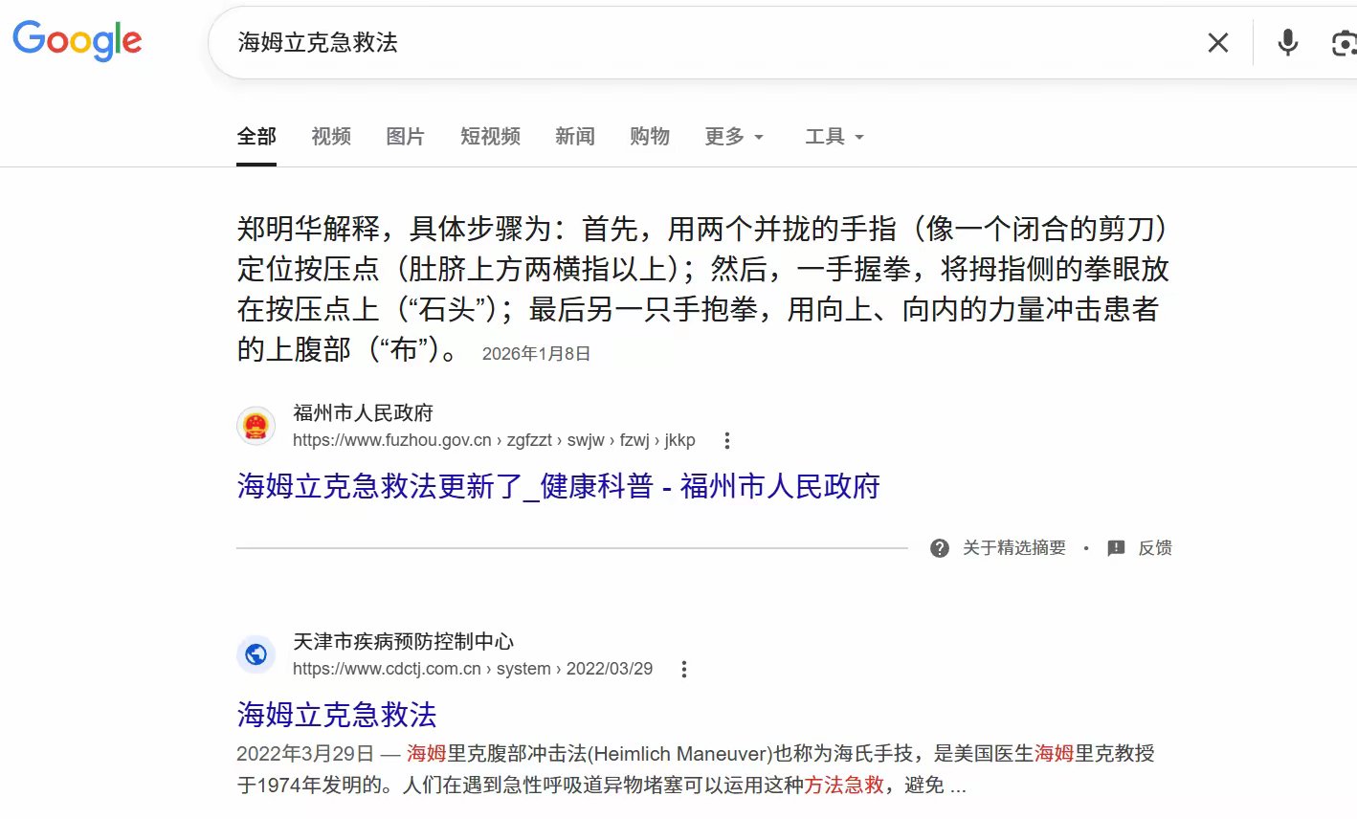Expand the 更多 dropdown

click(734, 137)
